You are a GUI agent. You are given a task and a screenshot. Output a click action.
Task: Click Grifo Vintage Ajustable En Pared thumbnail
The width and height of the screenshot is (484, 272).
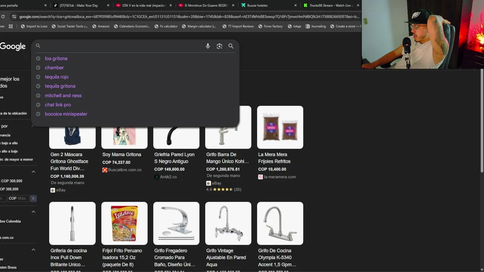tap(228, 223)
